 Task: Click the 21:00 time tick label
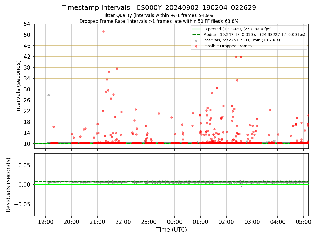click(97, 221)
